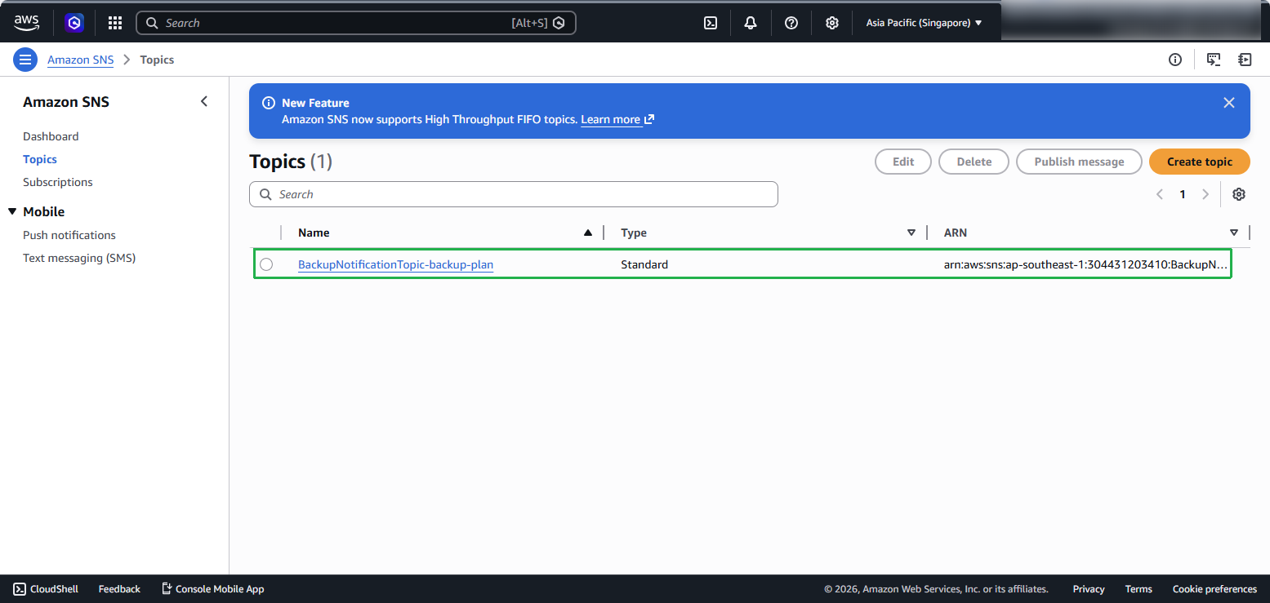Select the BackupNotificationTopic-backup-plan radio button
The width and height of the screenshot is (1270, 603).
pyautogui.click(x=266, y=264)
